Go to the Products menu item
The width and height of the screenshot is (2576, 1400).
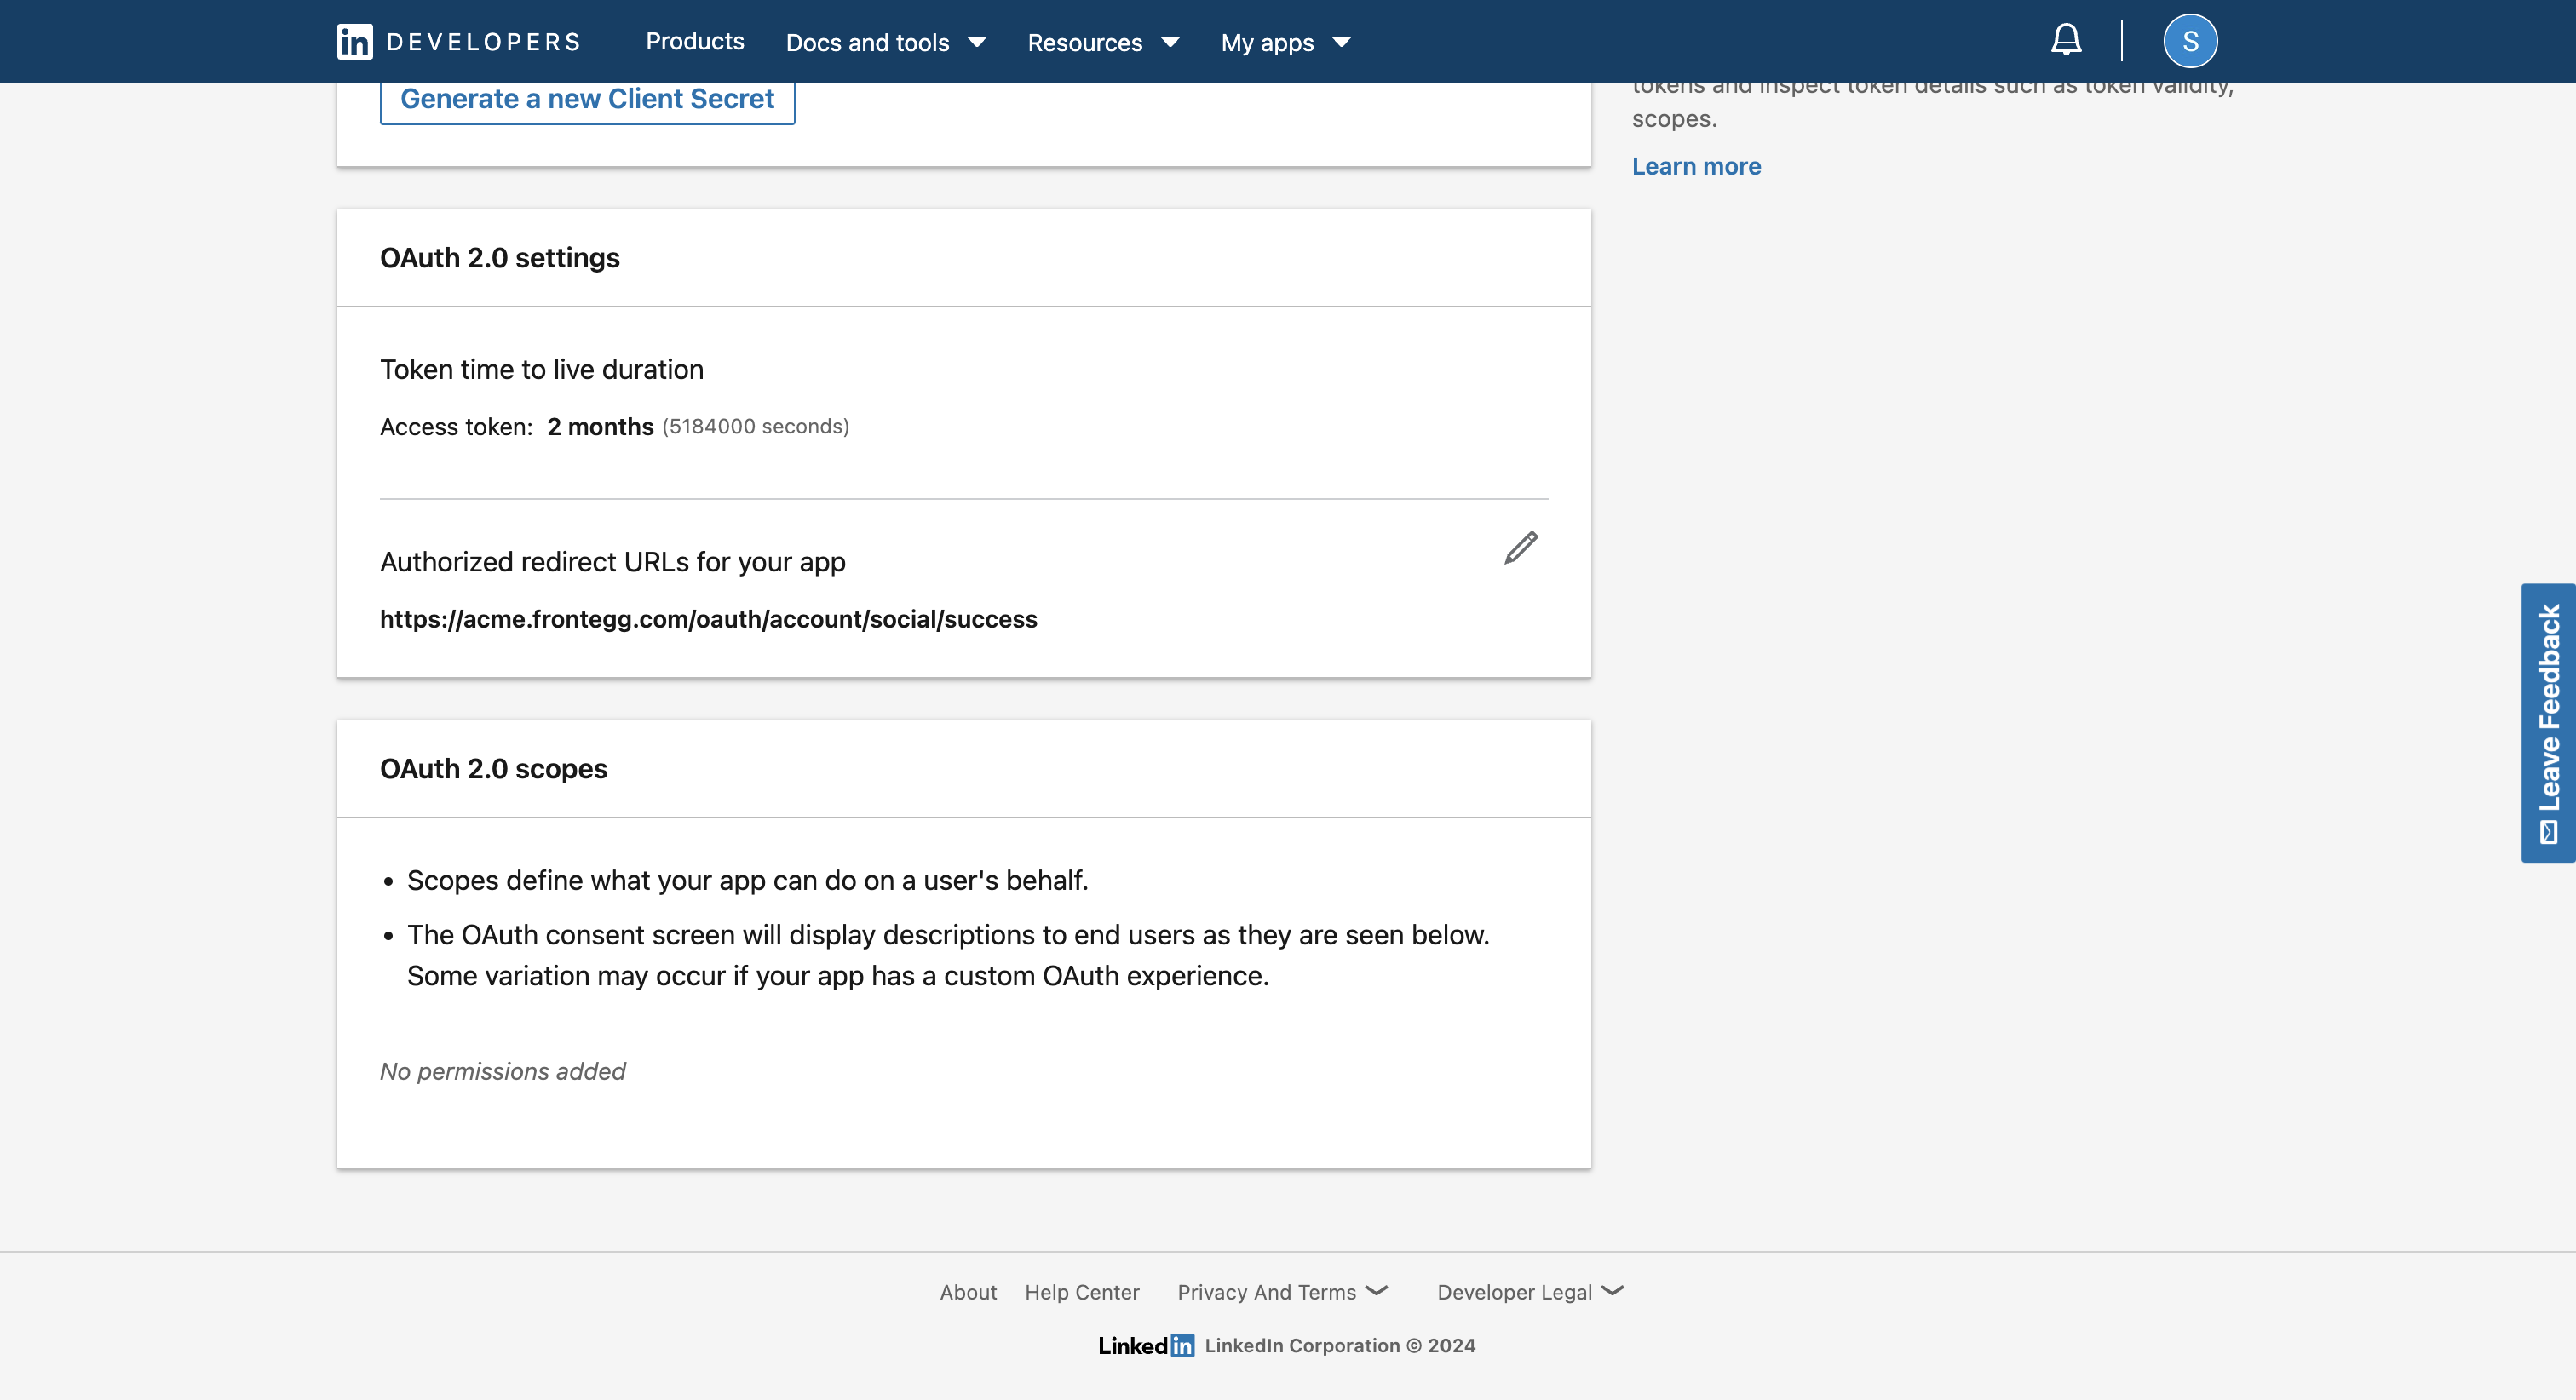(695, 41)
